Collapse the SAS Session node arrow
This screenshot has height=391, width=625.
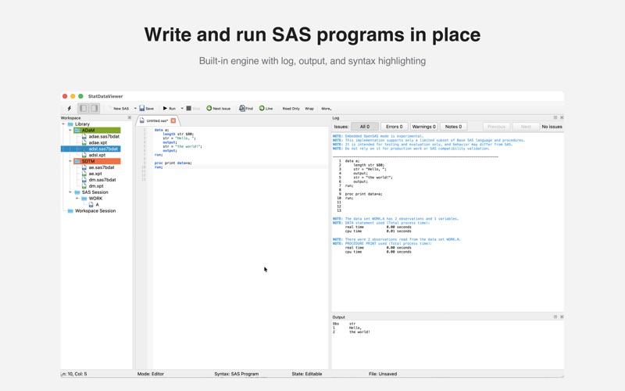pyautogui.click(x=70, y=192)
